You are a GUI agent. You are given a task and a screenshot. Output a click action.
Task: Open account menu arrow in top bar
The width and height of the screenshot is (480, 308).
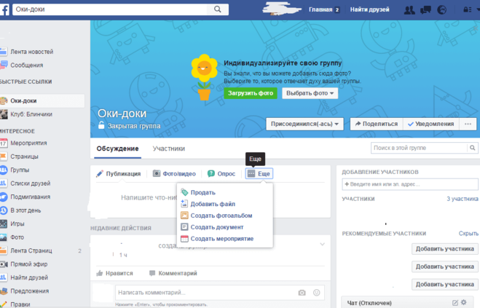tap(478, 9)
